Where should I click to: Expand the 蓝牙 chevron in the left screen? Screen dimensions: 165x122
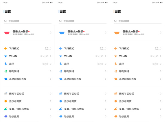51,64
